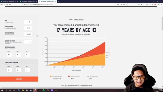Select the Retirement Calculator tab
The width and height of the screenshot is (163, 92).
(x=48, y=2)
